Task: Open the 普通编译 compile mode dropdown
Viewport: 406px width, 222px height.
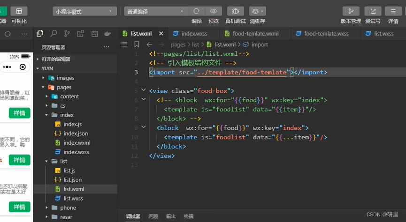Action: click(x=156, y=11)
